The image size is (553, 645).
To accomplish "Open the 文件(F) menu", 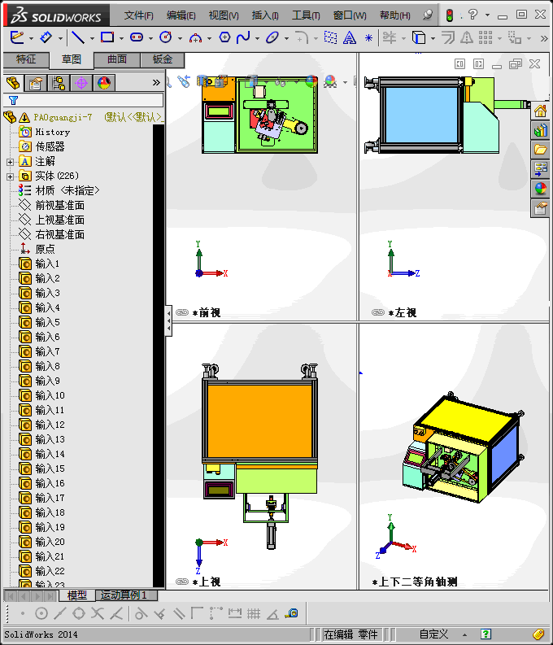I will point(138,15).
